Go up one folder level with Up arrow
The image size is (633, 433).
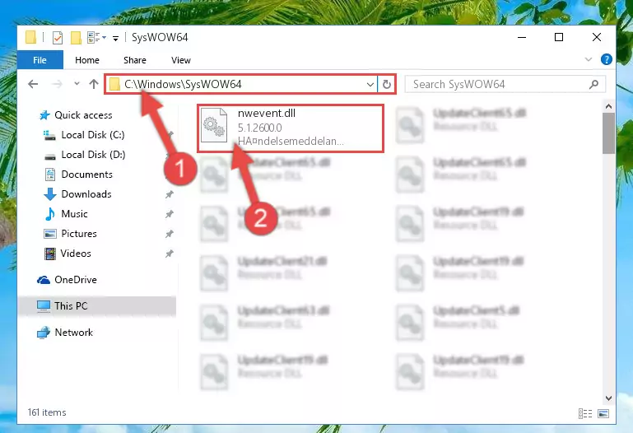[94, 84]
